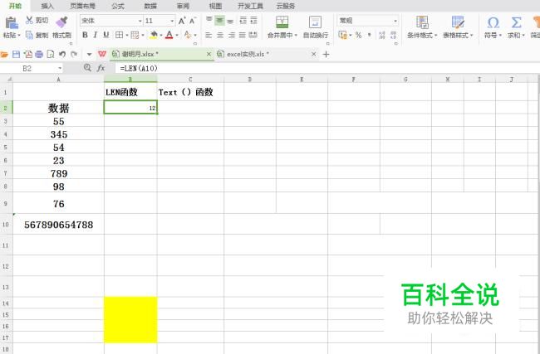Align cell content to top
540x354 pixels.
pos(209,20)
